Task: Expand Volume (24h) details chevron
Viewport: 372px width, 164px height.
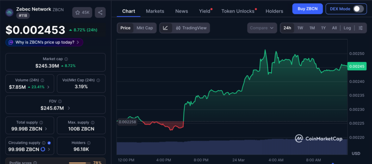Action: 48,87
